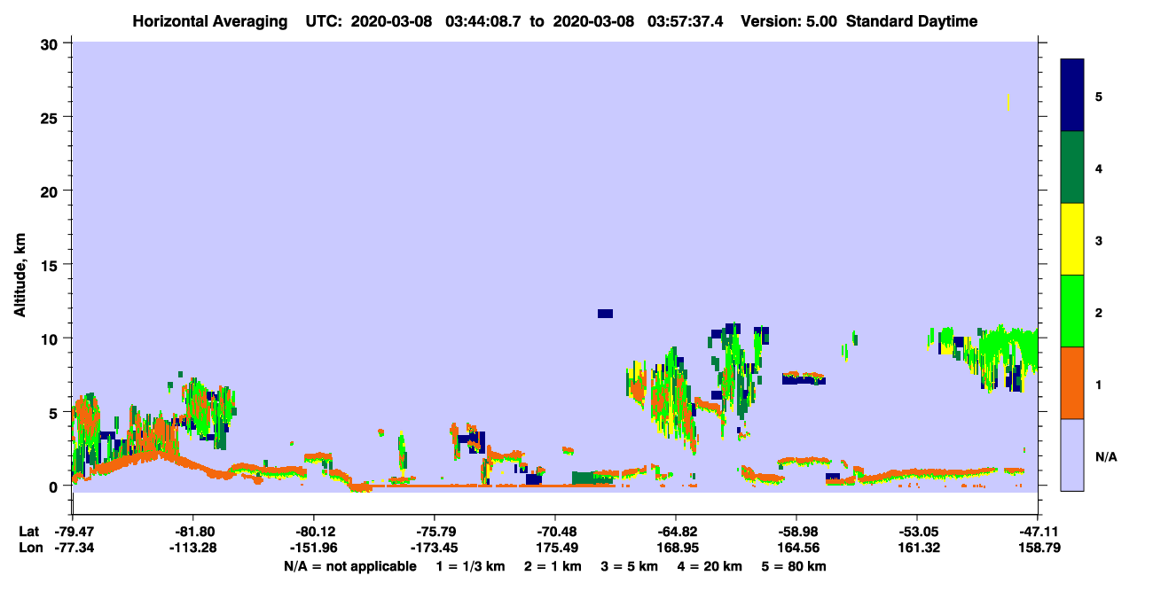Click legend text '1 = 1/3 km'
This screenshot has height=591, width=1153.
[470, 566]
